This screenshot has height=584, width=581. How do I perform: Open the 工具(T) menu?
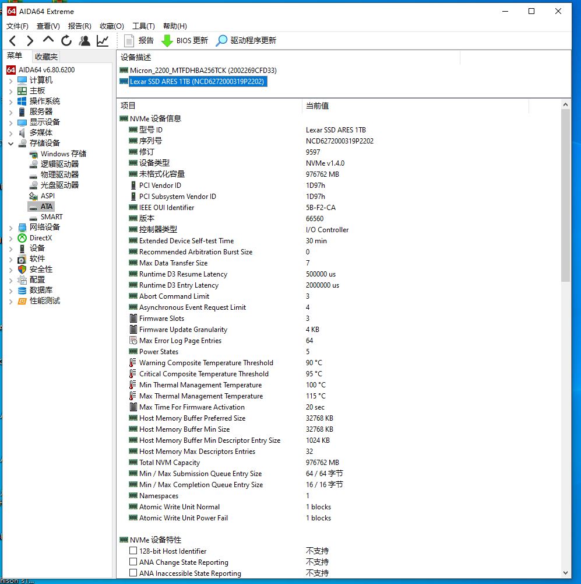pos(143,26)
